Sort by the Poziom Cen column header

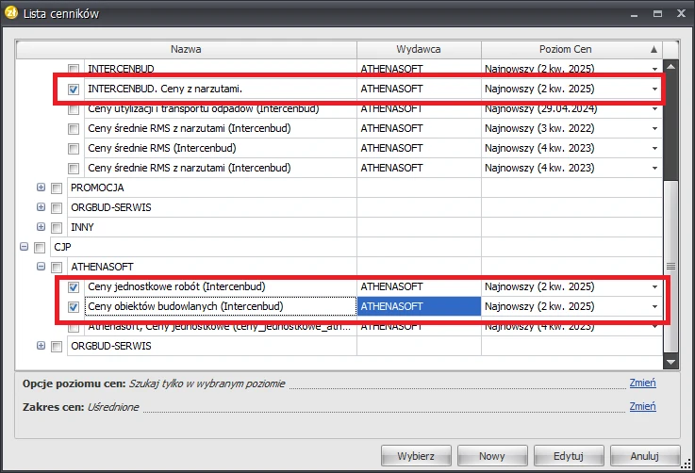pyautogui.click(x=571, y=49)
